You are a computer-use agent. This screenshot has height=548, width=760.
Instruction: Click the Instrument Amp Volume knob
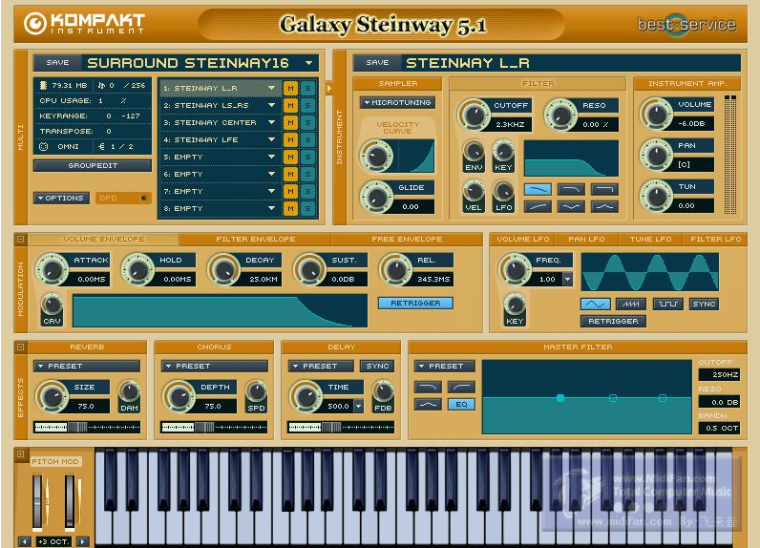pyautogui.click(x=656, y=115)
